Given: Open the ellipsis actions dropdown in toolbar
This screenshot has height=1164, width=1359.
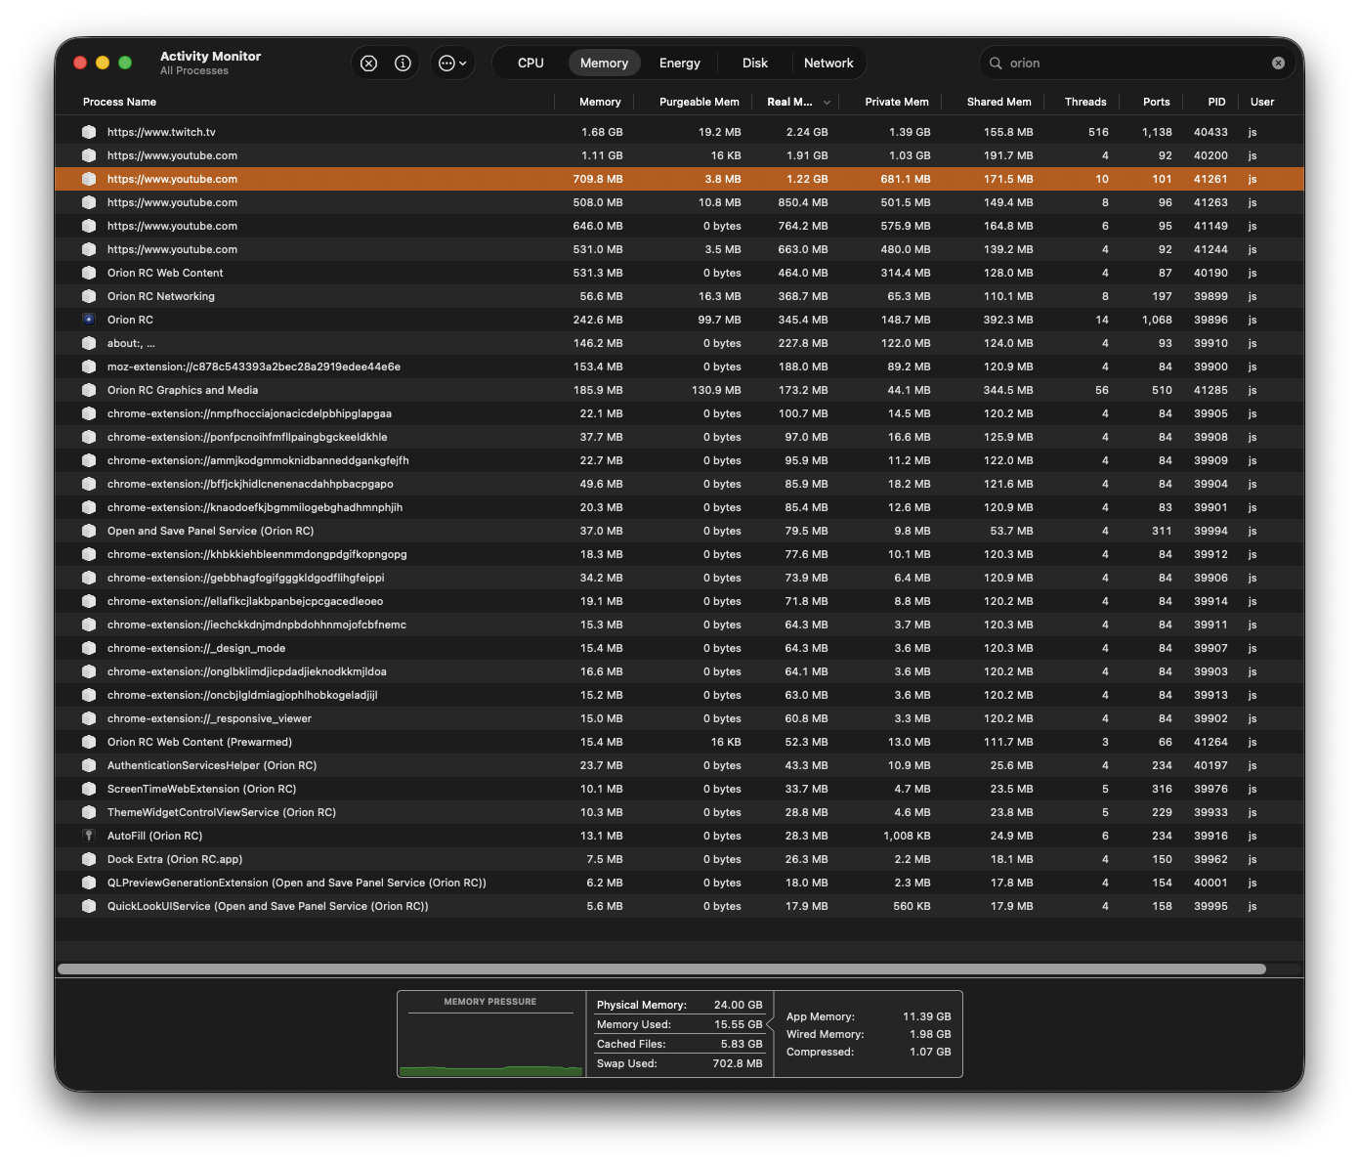Looking at the screenshot, I should [452, 63].
